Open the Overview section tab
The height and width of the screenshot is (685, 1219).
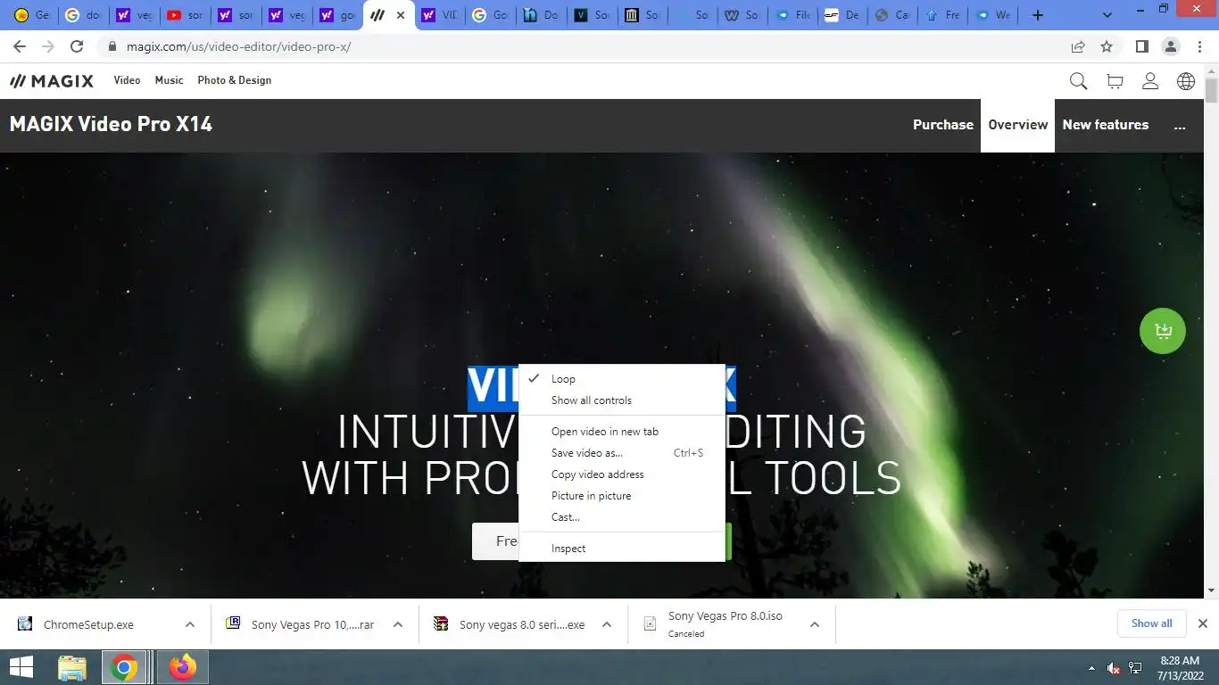tap(1018, 125)
